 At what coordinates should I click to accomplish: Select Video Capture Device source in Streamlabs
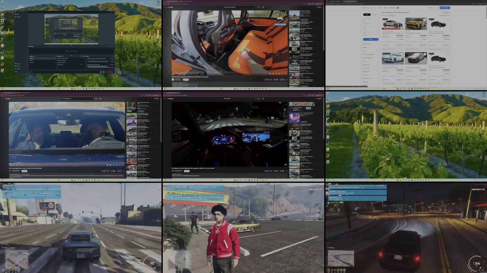(x=64, y=58)
